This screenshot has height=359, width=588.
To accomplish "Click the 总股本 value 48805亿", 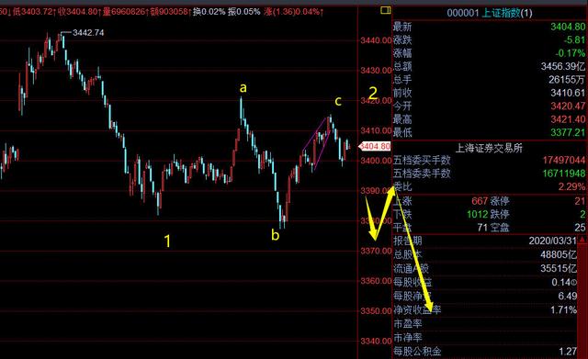I will pyautogui.click(x=559, y=255).
